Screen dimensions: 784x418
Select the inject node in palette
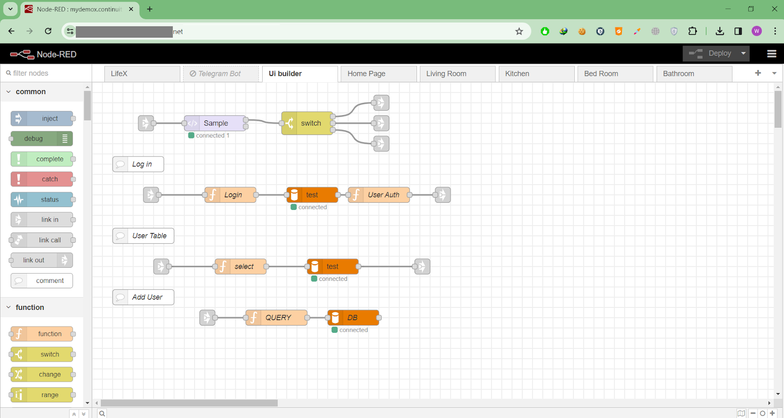[42, 118]
